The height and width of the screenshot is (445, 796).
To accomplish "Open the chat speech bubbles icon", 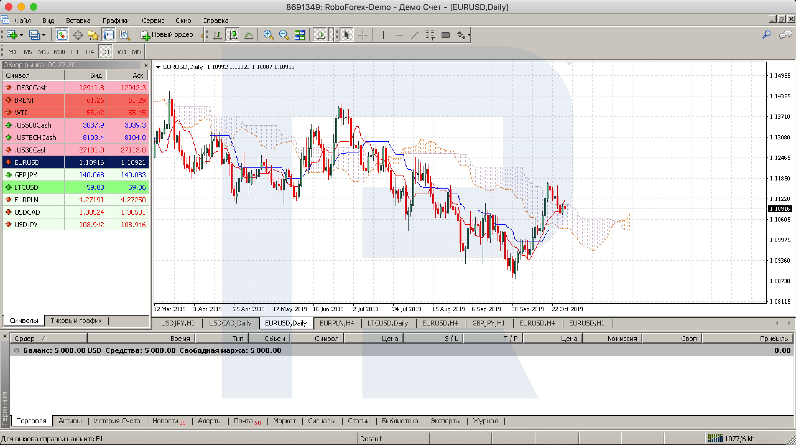I will pos(785,35).
